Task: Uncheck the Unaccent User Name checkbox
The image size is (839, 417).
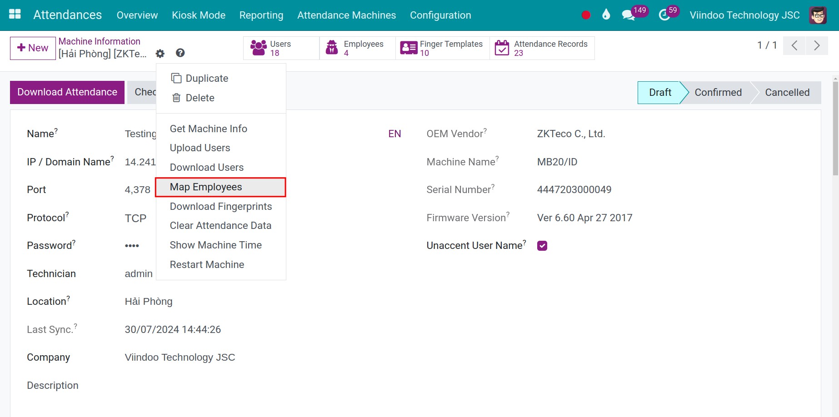Action: [542, 246]
